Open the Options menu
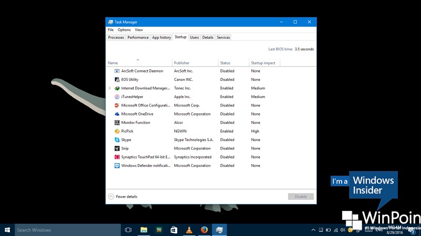The width and height of the screenshot is (421, 236). click(x=124, y=30)
